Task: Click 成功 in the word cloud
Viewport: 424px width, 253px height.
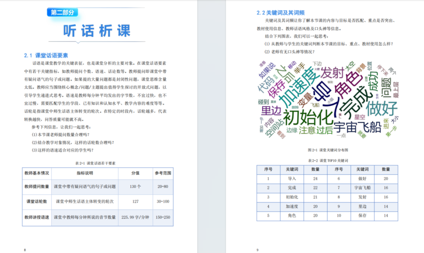Action: point(373,81)
